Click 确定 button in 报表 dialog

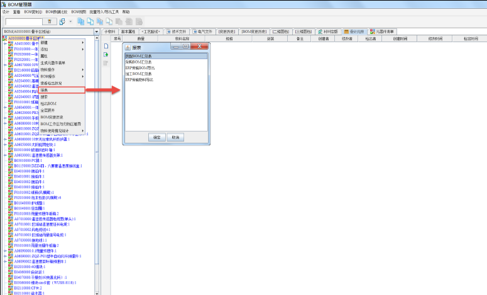(156, 136)
